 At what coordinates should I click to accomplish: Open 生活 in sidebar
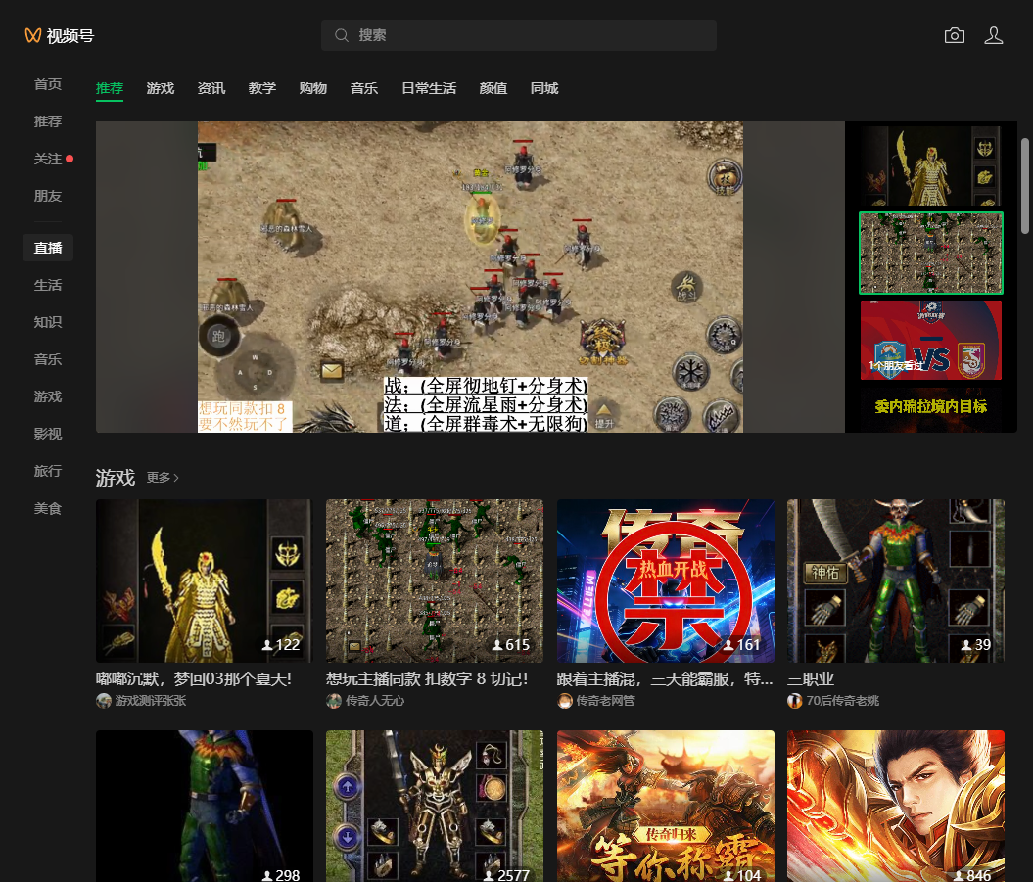click(47, 285)
